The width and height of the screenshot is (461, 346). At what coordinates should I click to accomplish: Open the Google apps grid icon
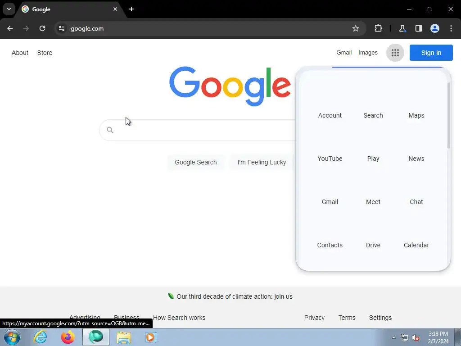(395, 53)
